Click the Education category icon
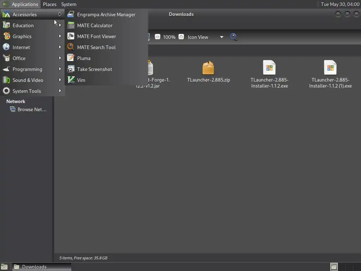This screenshot has height=271, width=361. pyautogui.click(x=6, y=25)
